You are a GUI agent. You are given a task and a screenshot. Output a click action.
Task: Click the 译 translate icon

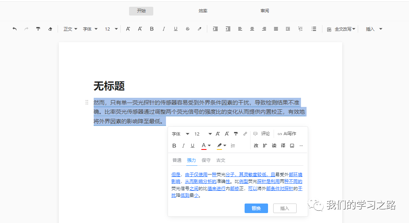[283, 146]
